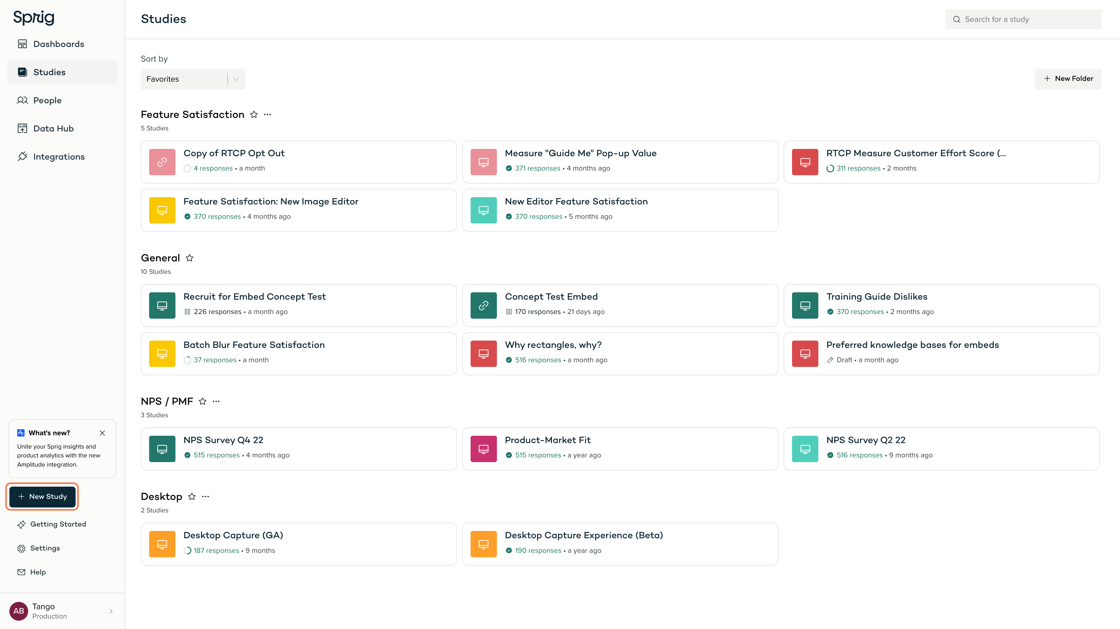Open the Integrations page
This screenshot has height=629, width=1120.
point(62,156)
